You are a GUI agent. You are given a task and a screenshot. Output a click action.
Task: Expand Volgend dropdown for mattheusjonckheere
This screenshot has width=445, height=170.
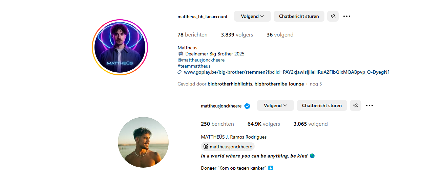[x=275, y=105]
